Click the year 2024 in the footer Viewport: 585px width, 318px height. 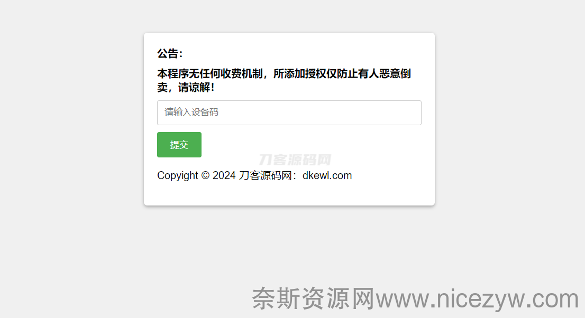click(224, 175)
